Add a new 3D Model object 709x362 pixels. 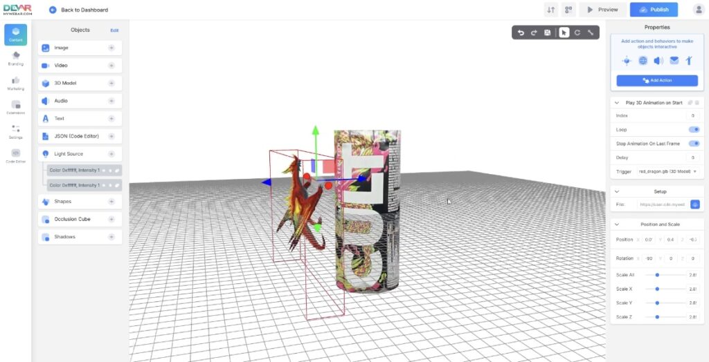(x=111, y=83)
